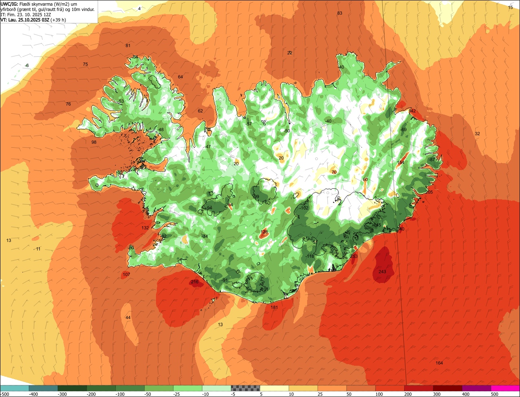Click the map value 205 on the east coast
This screenshot has width=520, height=397.
(429, 192)
